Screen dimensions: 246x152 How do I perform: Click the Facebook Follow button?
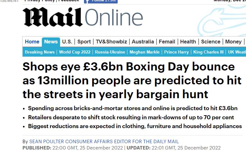[101, 1]
